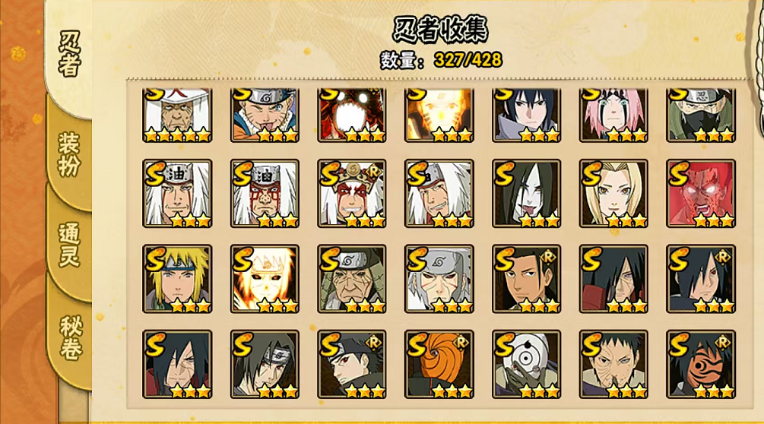Choose the Hashirama card with R badge
764x424 pixels.
pos(526,278)
